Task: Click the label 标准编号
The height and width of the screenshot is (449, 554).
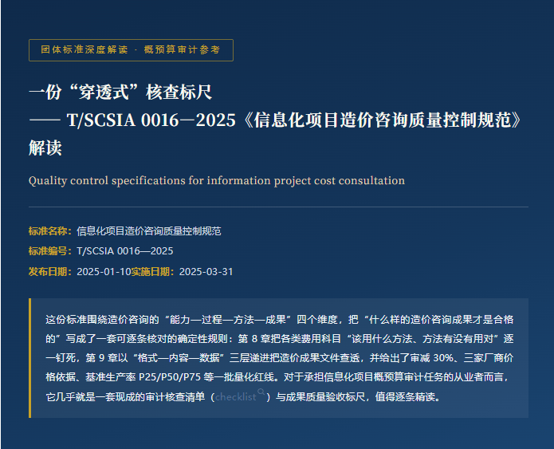Action: click(50, 251)
